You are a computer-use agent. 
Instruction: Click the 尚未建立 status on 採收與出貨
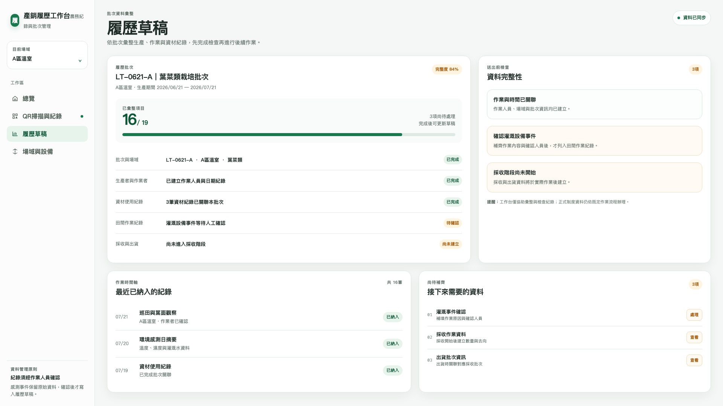tap(450, 244)
